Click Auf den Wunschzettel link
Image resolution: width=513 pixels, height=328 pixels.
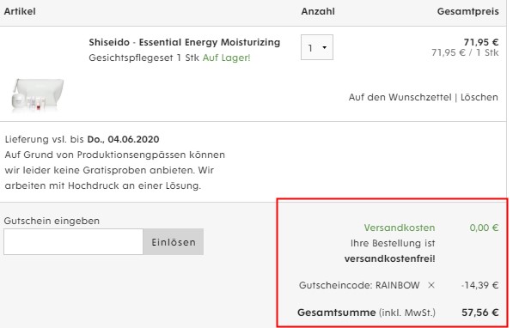400,97
